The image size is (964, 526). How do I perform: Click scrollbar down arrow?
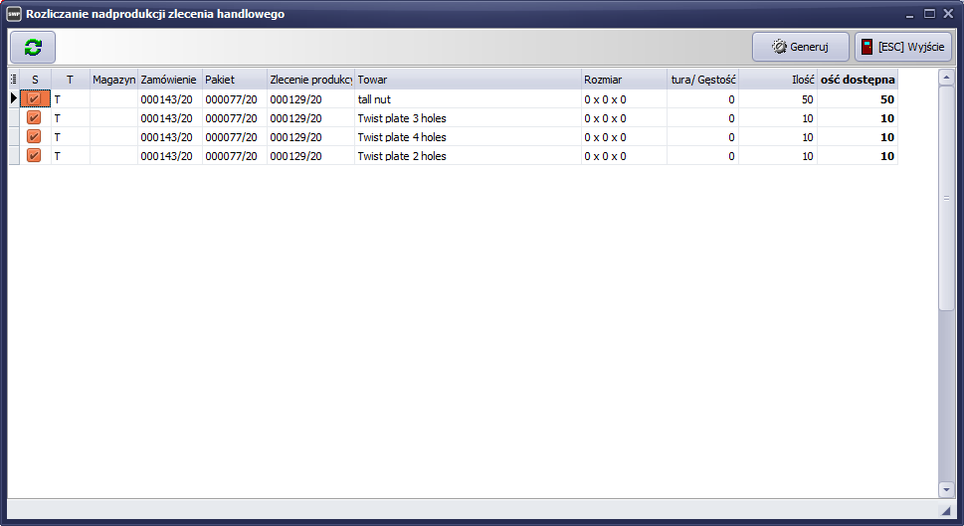tap(945, 489)
